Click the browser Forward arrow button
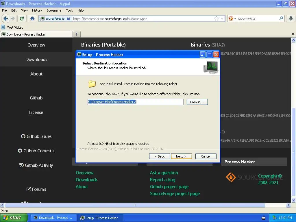 point(13,18)
